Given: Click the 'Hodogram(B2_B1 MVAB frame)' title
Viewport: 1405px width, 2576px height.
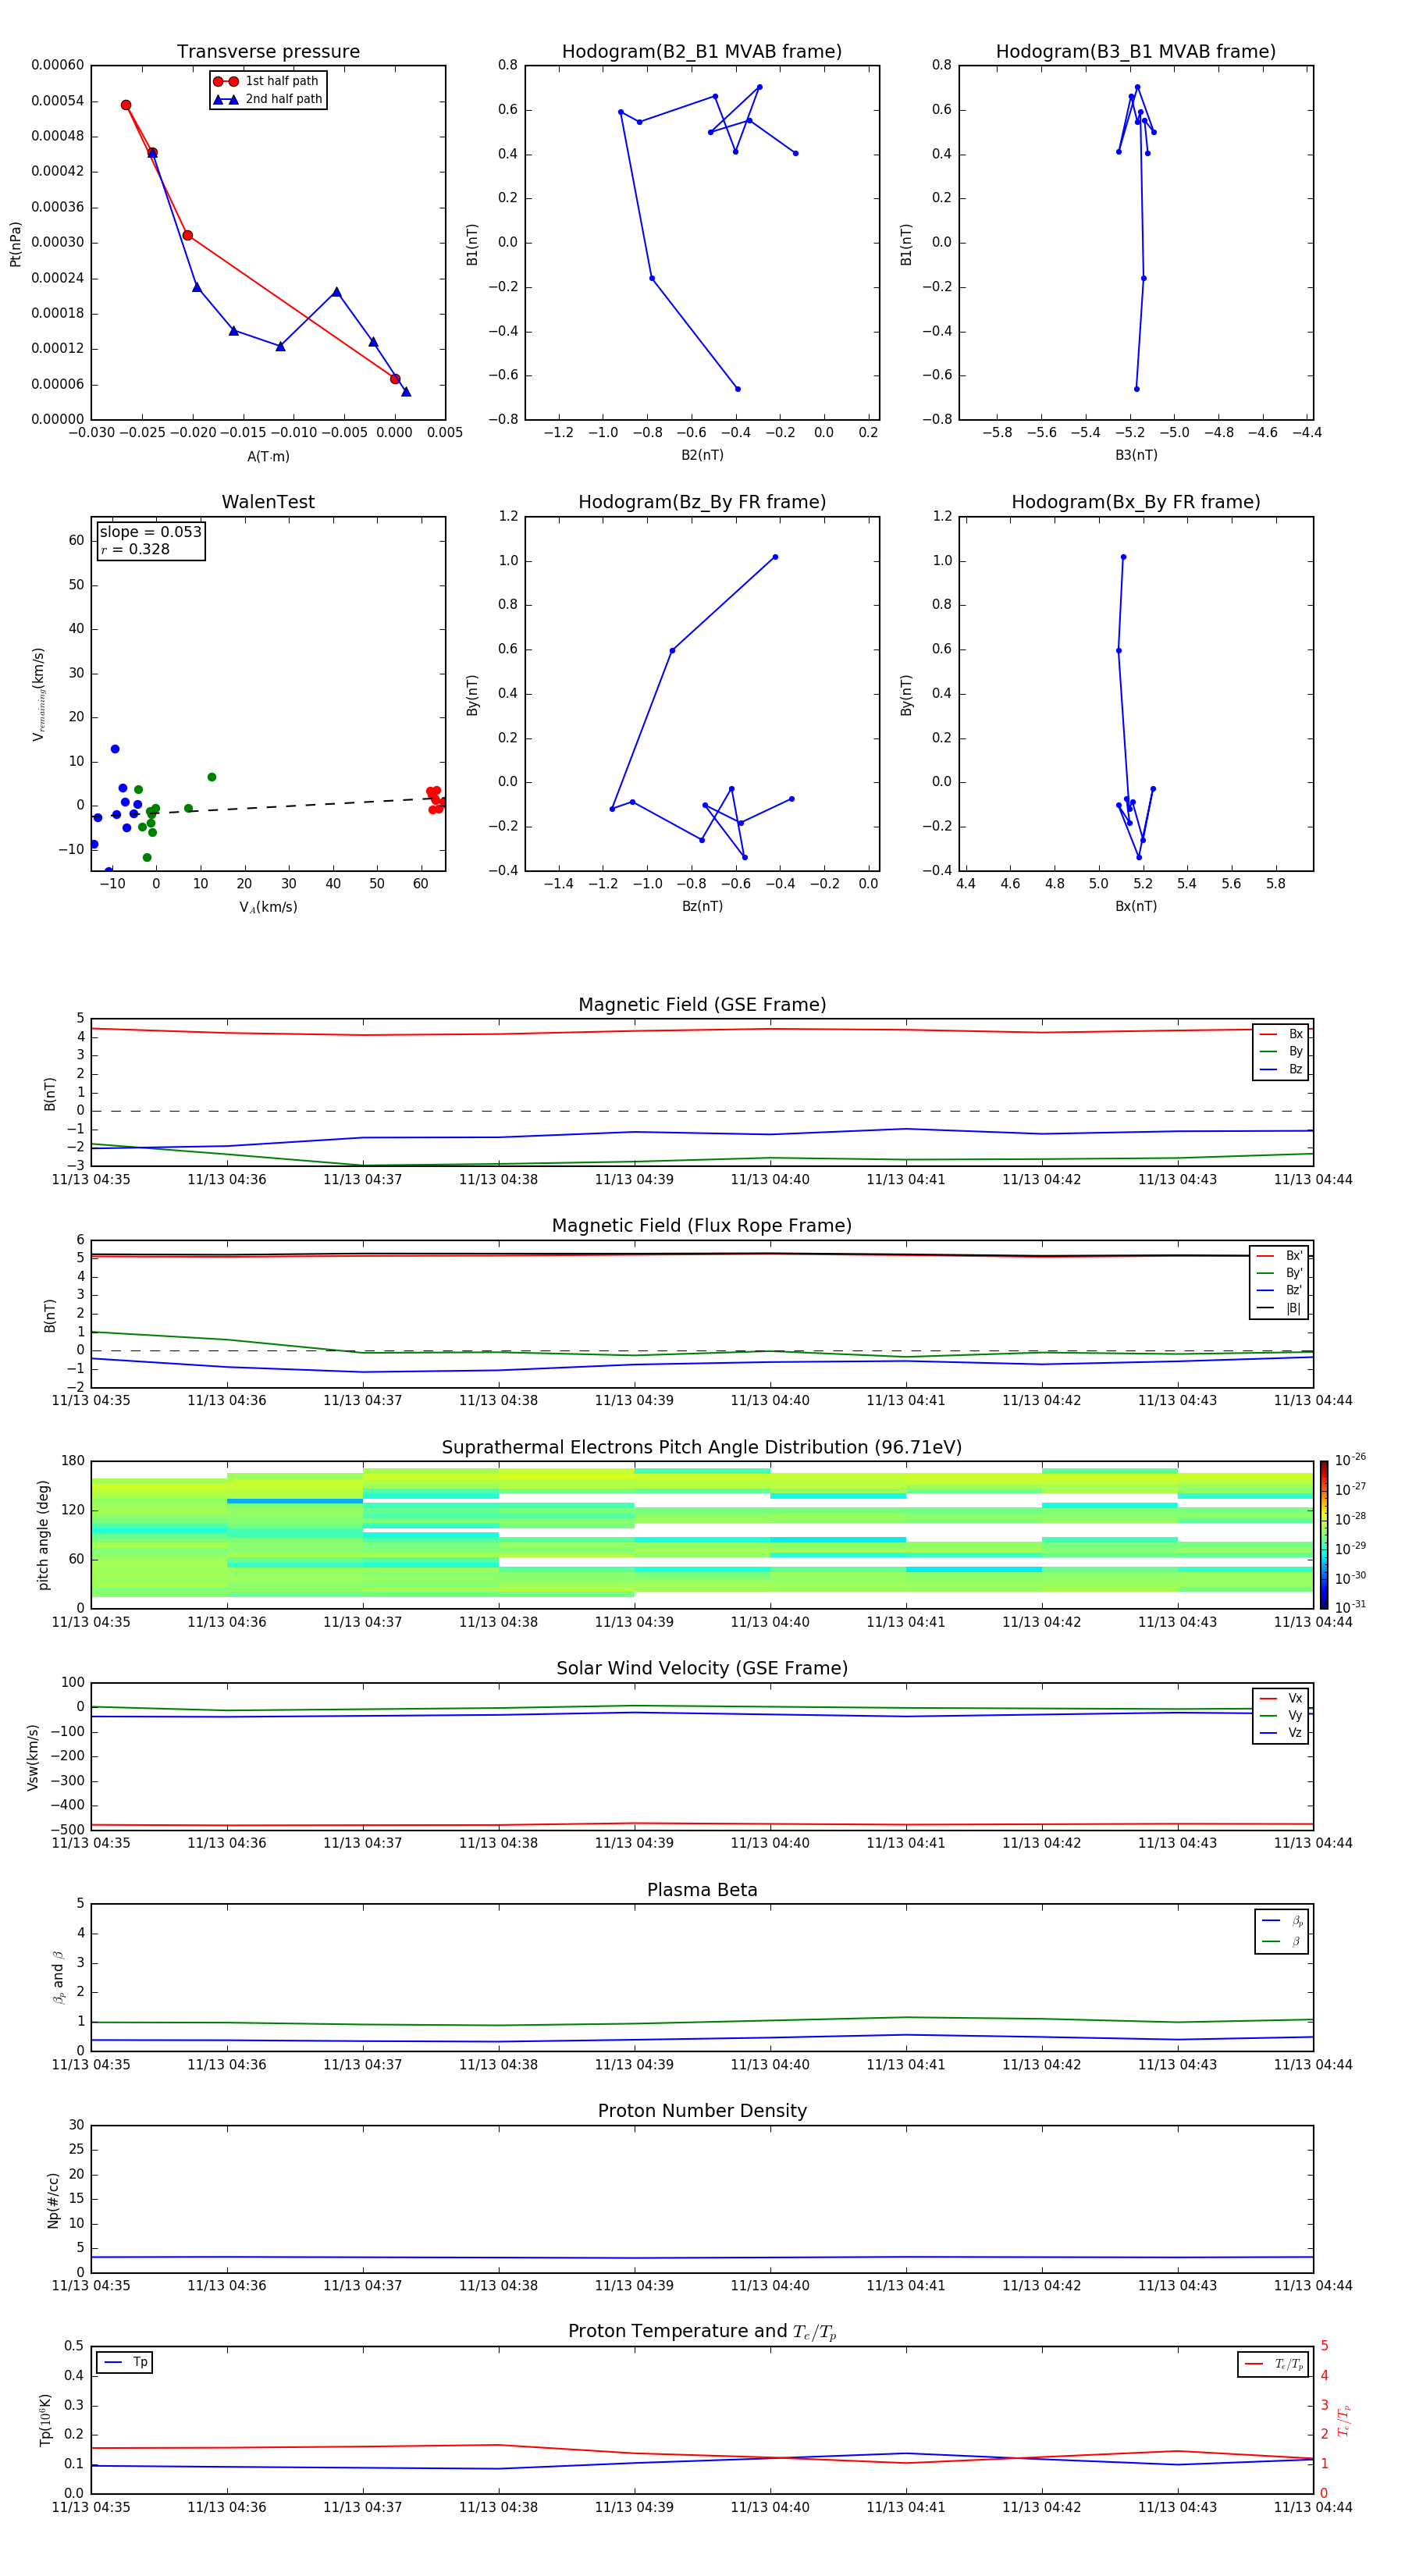Looking at the screenshot, I should point(702,52).
